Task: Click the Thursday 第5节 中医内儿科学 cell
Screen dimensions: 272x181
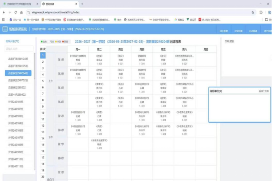Action: tap(142, 116)
